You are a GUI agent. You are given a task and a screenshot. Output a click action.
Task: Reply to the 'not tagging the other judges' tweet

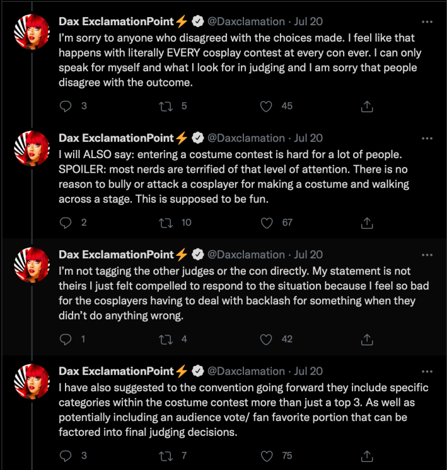(66, 339)
